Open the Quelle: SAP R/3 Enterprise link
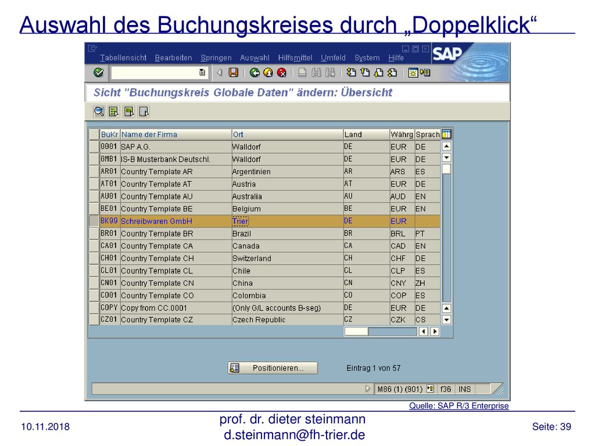595x446 pixels. point(459,406)
